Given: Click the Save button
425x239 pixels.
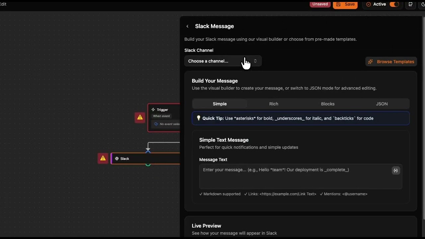Looking at the screenshot, I should 345,4.
